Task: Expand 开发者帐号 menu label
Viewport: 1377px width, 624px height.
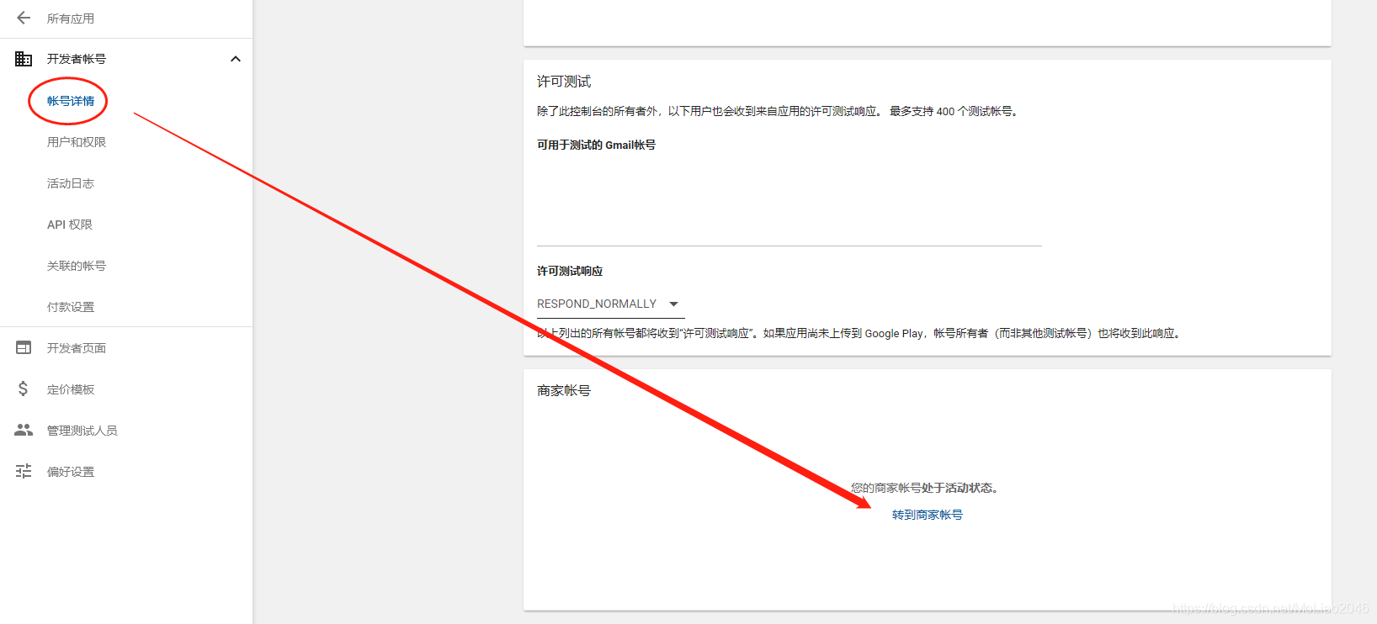Action: 77,59
